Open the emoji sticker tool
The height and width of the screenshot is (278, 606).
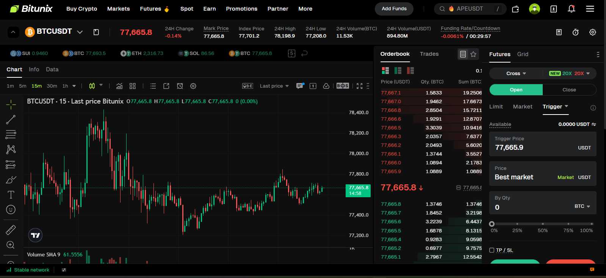tap(11, 209)
